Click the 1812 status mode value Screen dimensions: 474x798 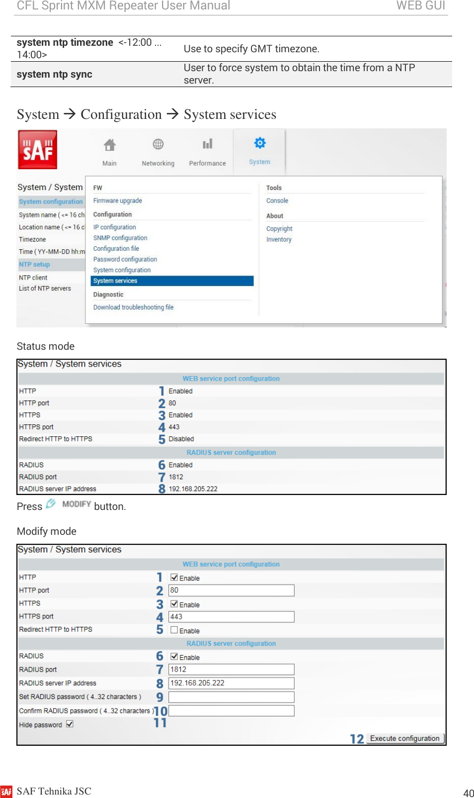pos(176,477)
